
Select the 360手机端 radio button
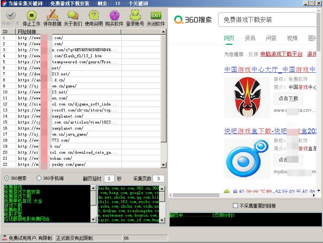coord(39,178)
